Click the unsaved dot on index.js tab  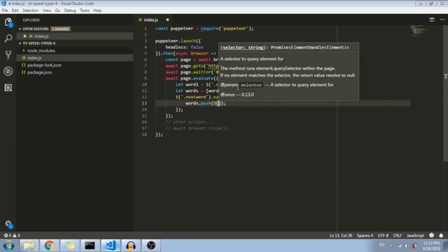tap(167, 20)
